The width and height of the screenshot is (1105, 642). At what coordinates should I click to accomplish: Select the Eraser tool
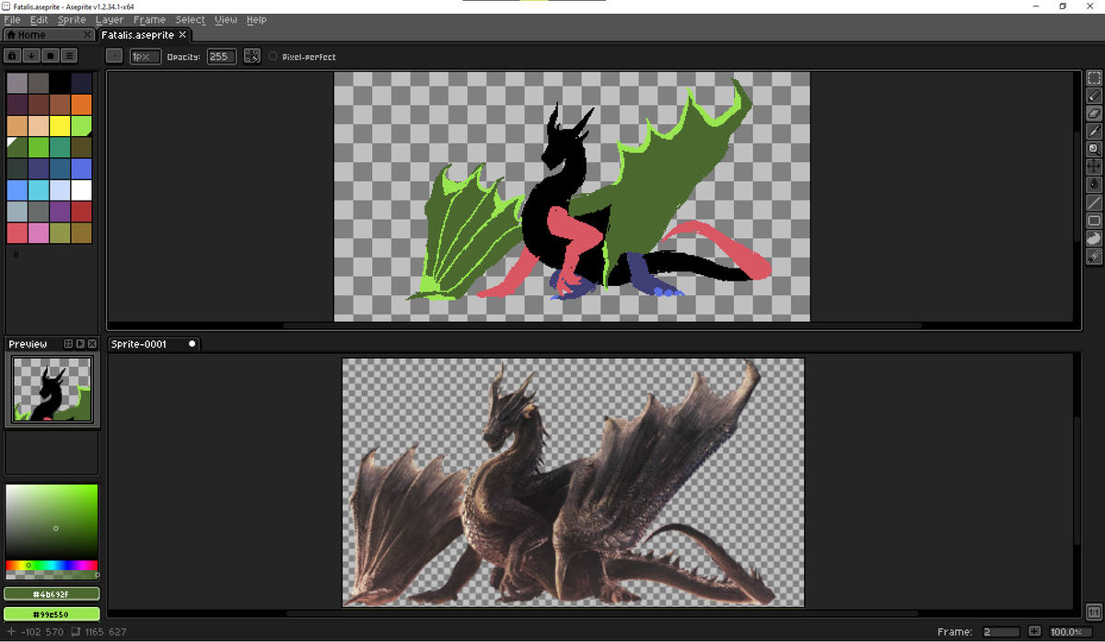[x=1094, y=113]
